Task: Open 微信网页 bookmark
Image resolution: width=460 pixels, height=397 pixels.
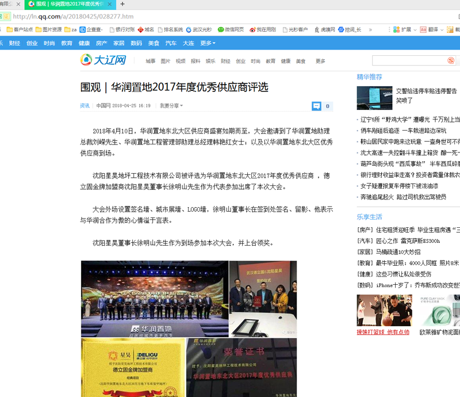Action: click(231, 29)
